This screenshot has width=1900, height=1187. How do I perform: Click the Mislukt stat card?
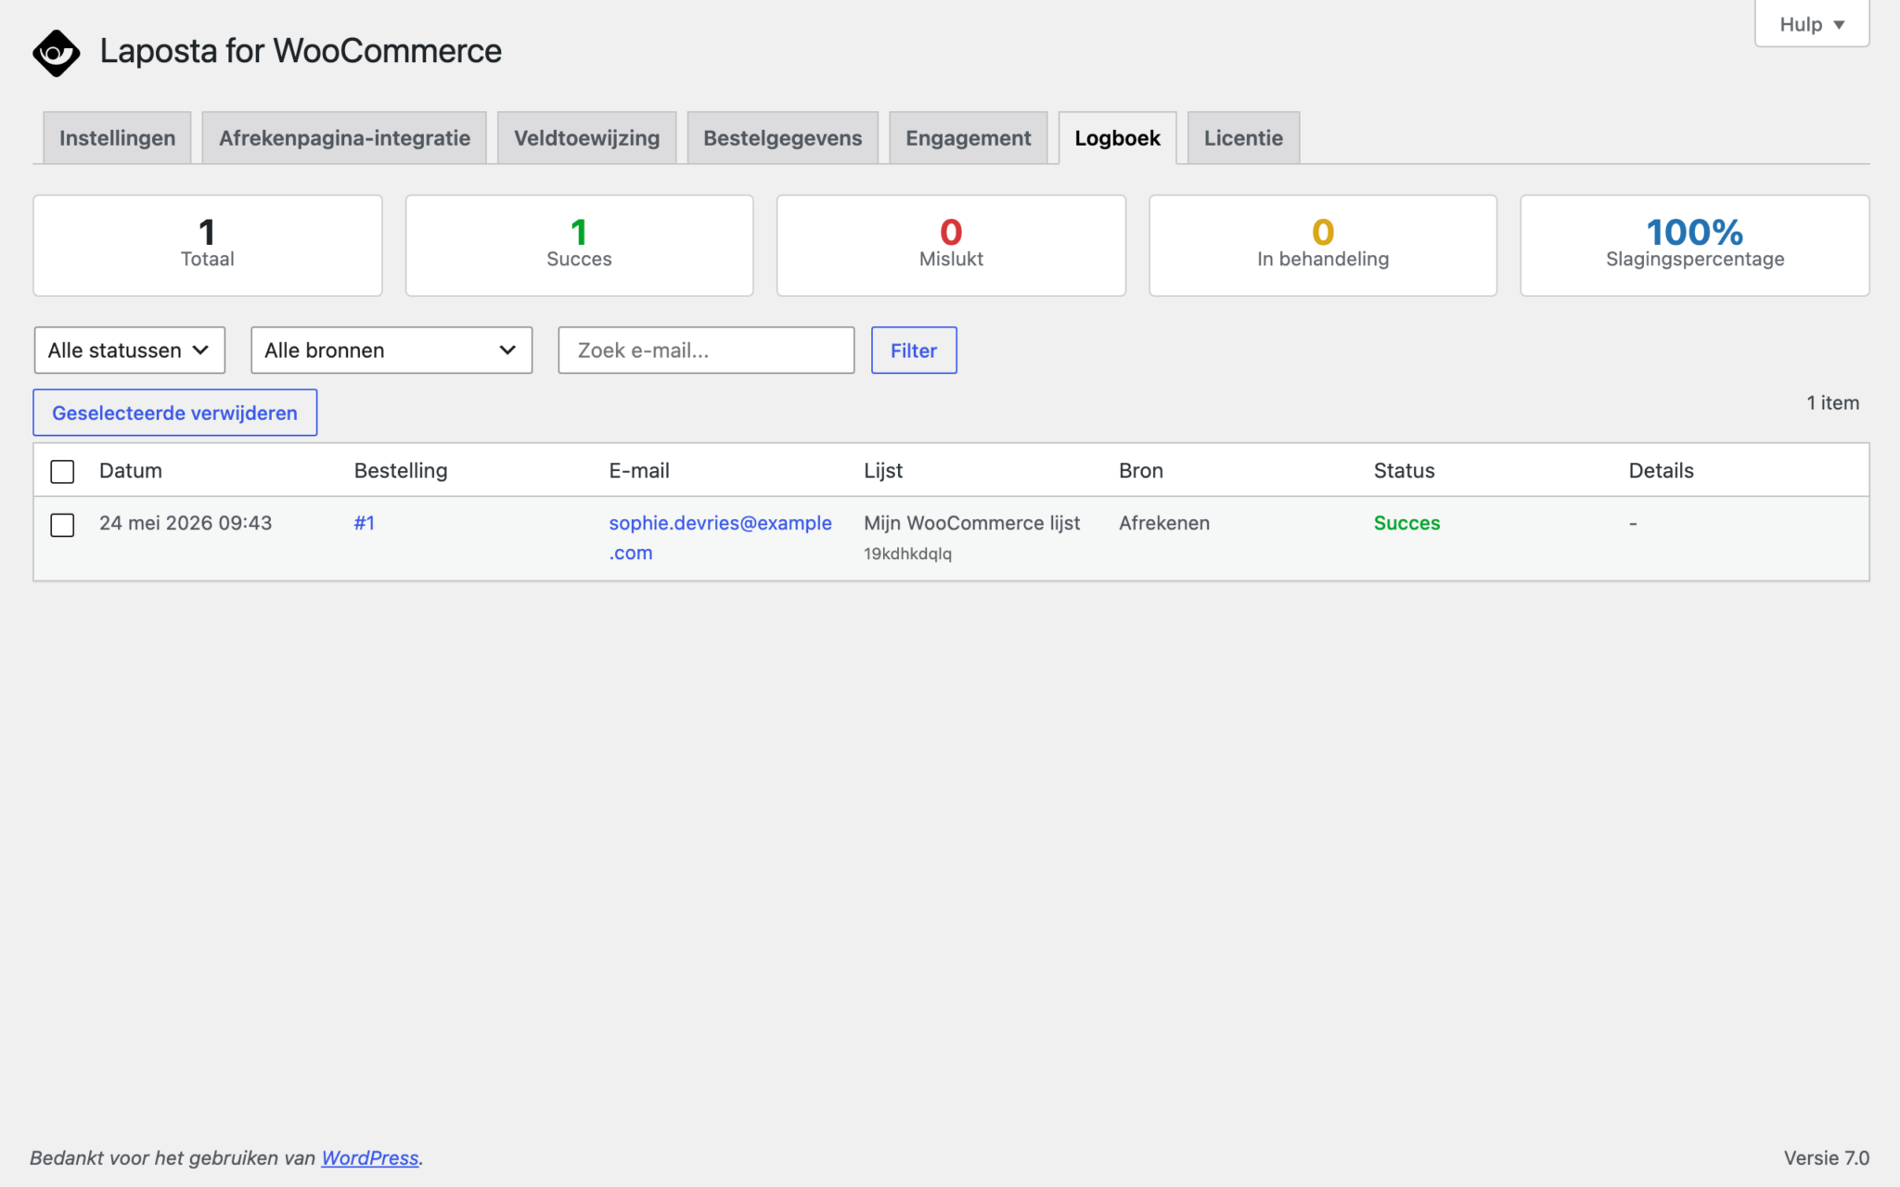951,246
